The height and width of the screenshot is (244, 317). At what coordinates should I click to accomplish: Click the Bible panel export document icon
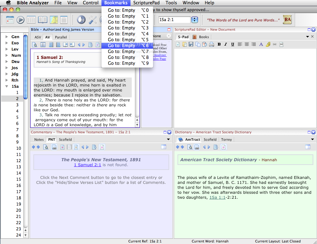click(91, 45)
